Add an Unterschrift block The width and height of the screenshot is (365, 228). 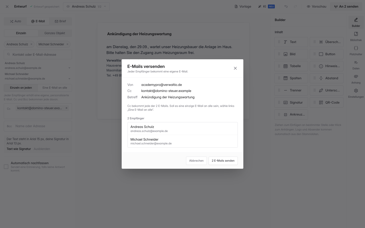click(326, 90)
